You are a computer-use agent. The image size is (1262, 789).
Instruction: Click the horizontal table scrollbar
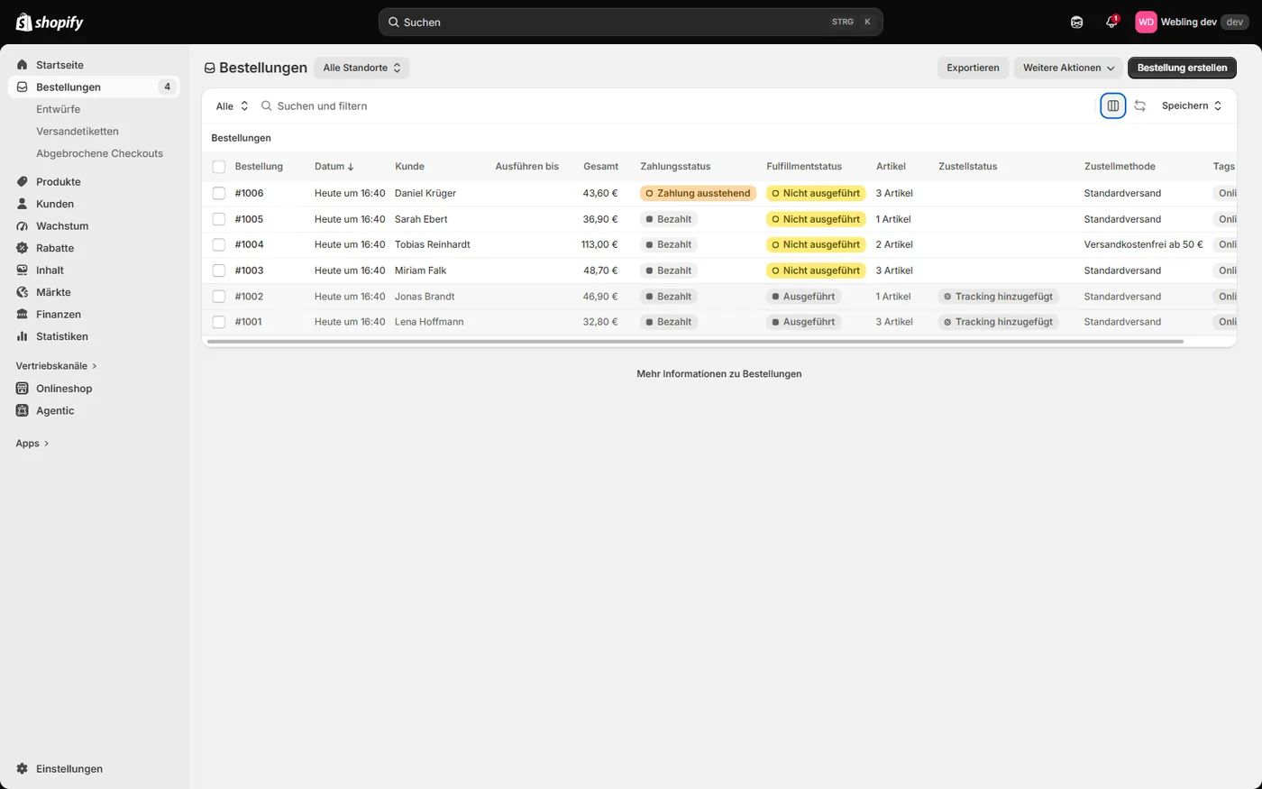coord(695,342)
